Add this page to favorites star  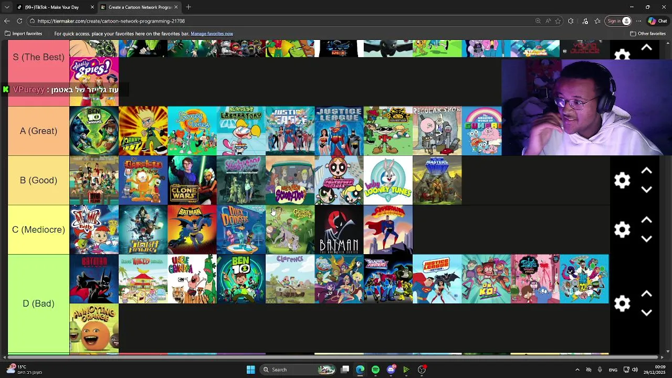pos(558,21)
